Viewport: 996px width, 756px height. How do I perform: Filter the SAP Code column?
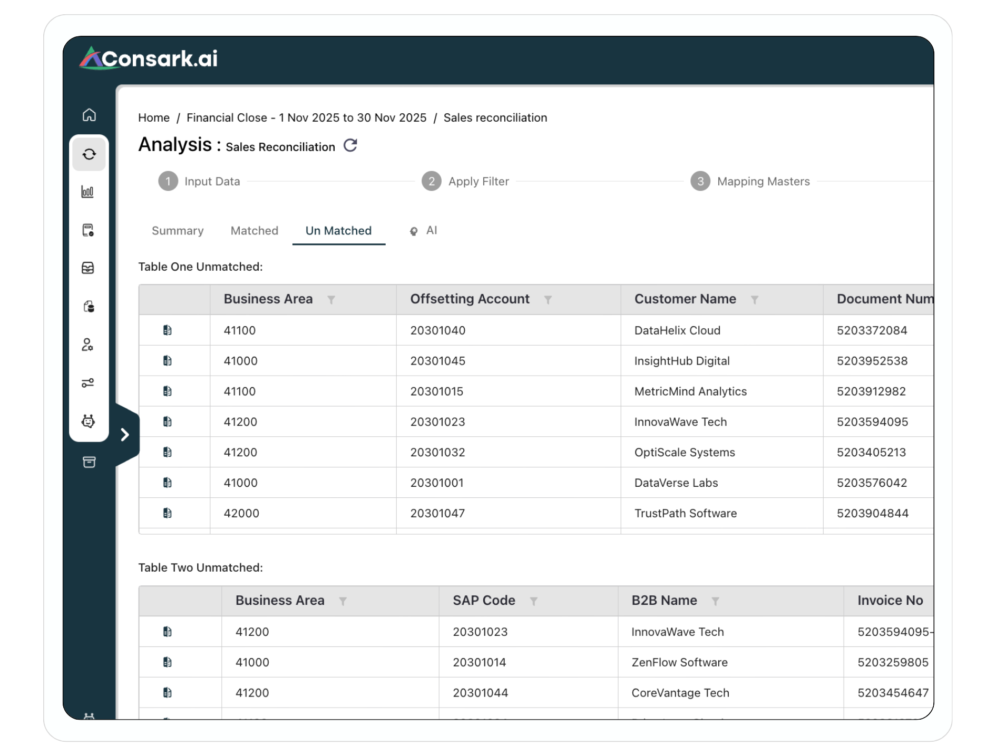tap(533, 601)
